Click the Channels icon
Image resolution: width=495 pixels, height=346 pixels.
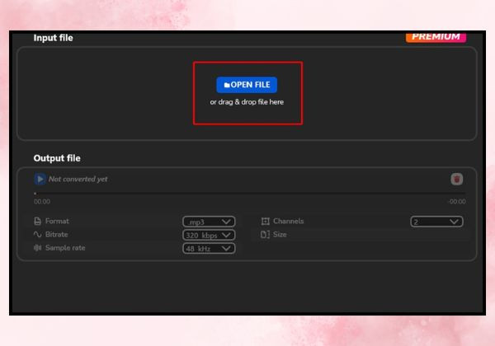tap(265, 222)
